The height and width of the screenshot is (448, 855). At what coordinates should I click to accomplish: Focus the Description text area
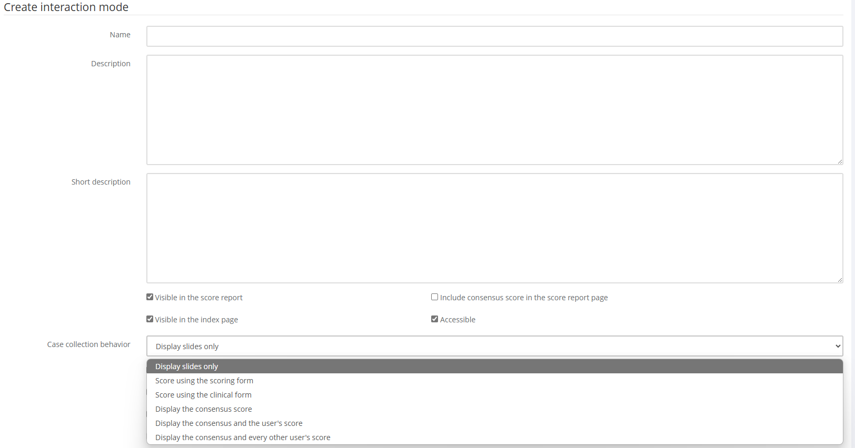pos(494,110)
